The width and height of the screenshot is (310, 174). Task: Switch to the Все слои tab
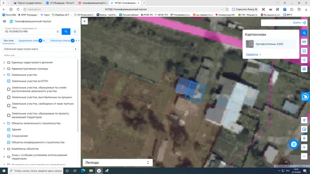click(9, 41)
